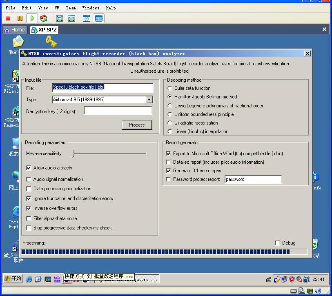
Task: Enable Password protect report checkbox
Action: 168,179
